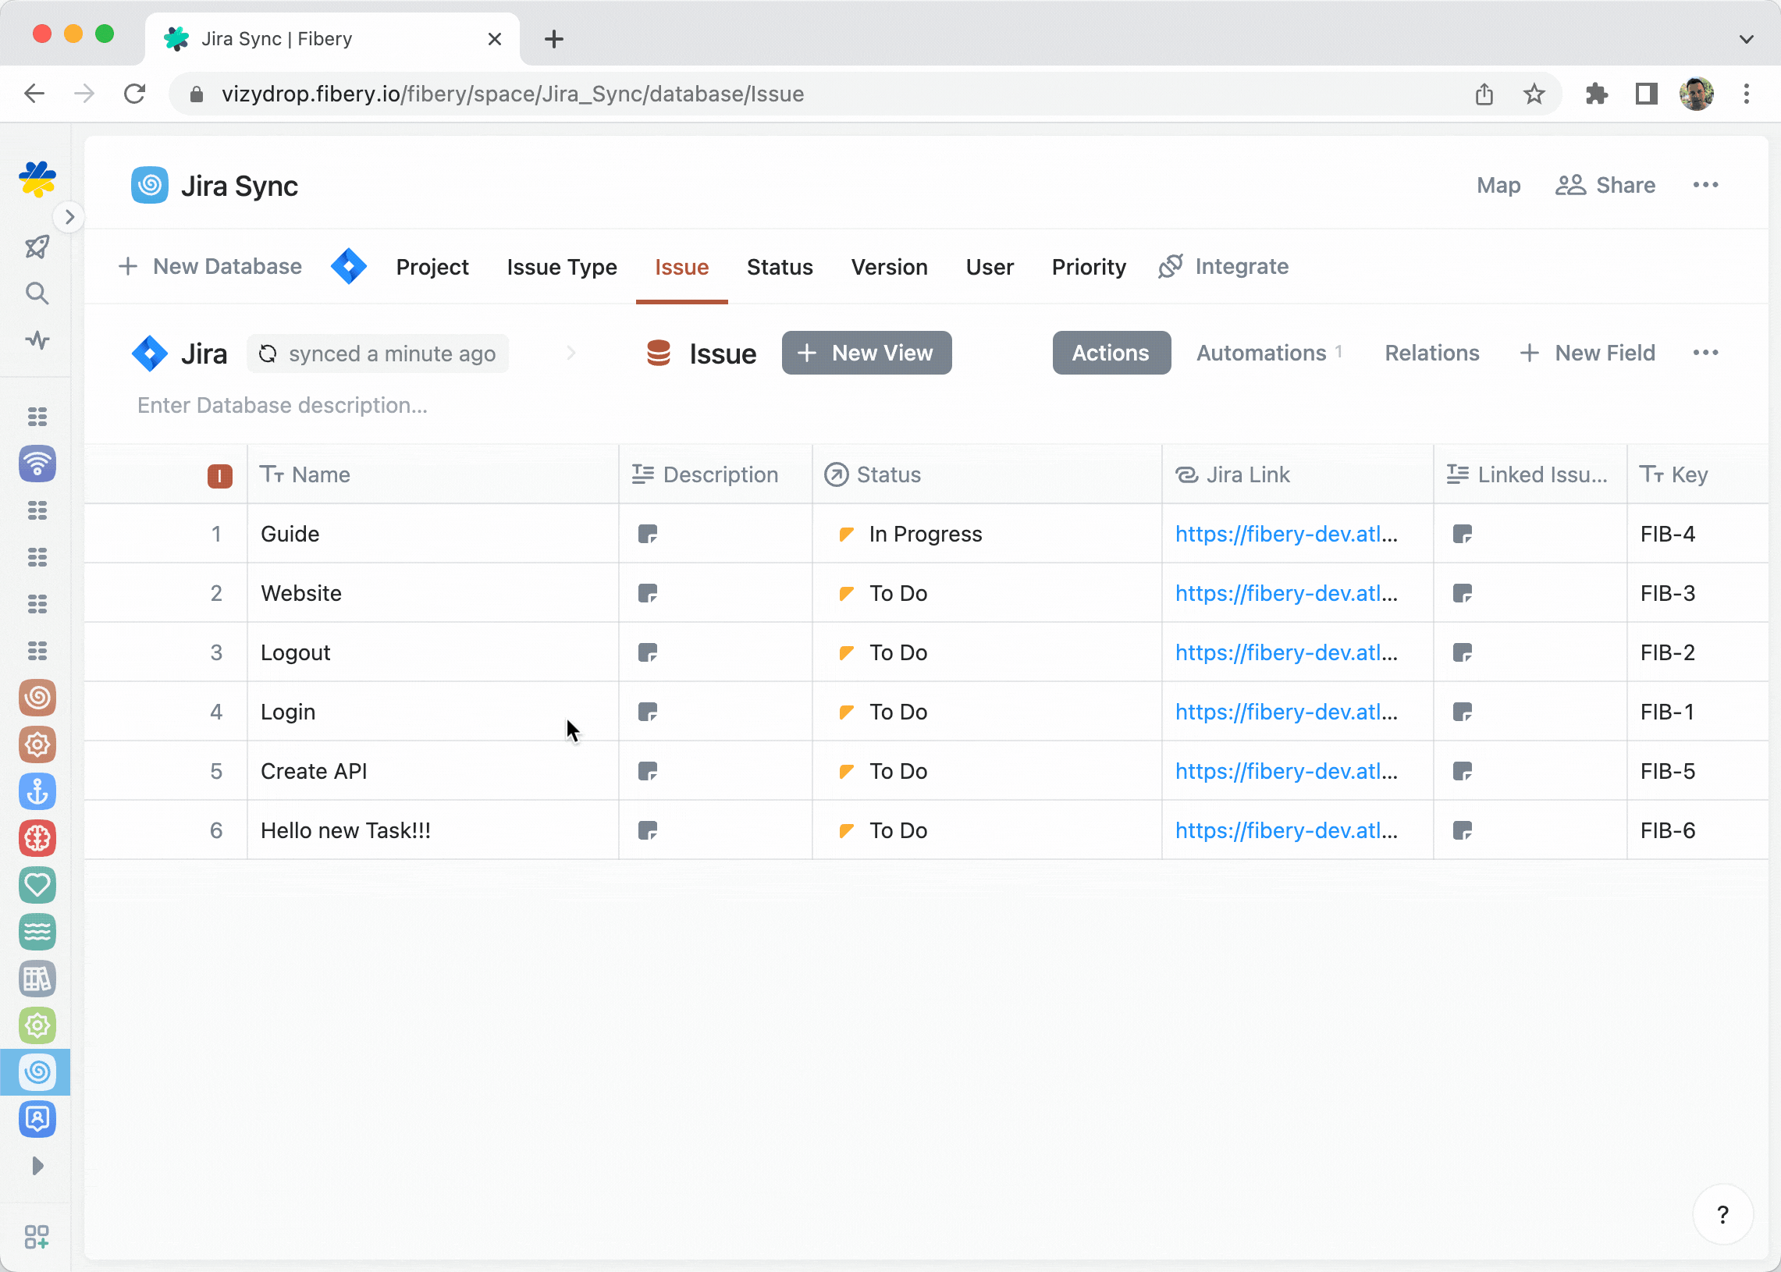Open the rocket getting-started icon
Screen dimensions: 1781x1272
(x=37, y=247)
